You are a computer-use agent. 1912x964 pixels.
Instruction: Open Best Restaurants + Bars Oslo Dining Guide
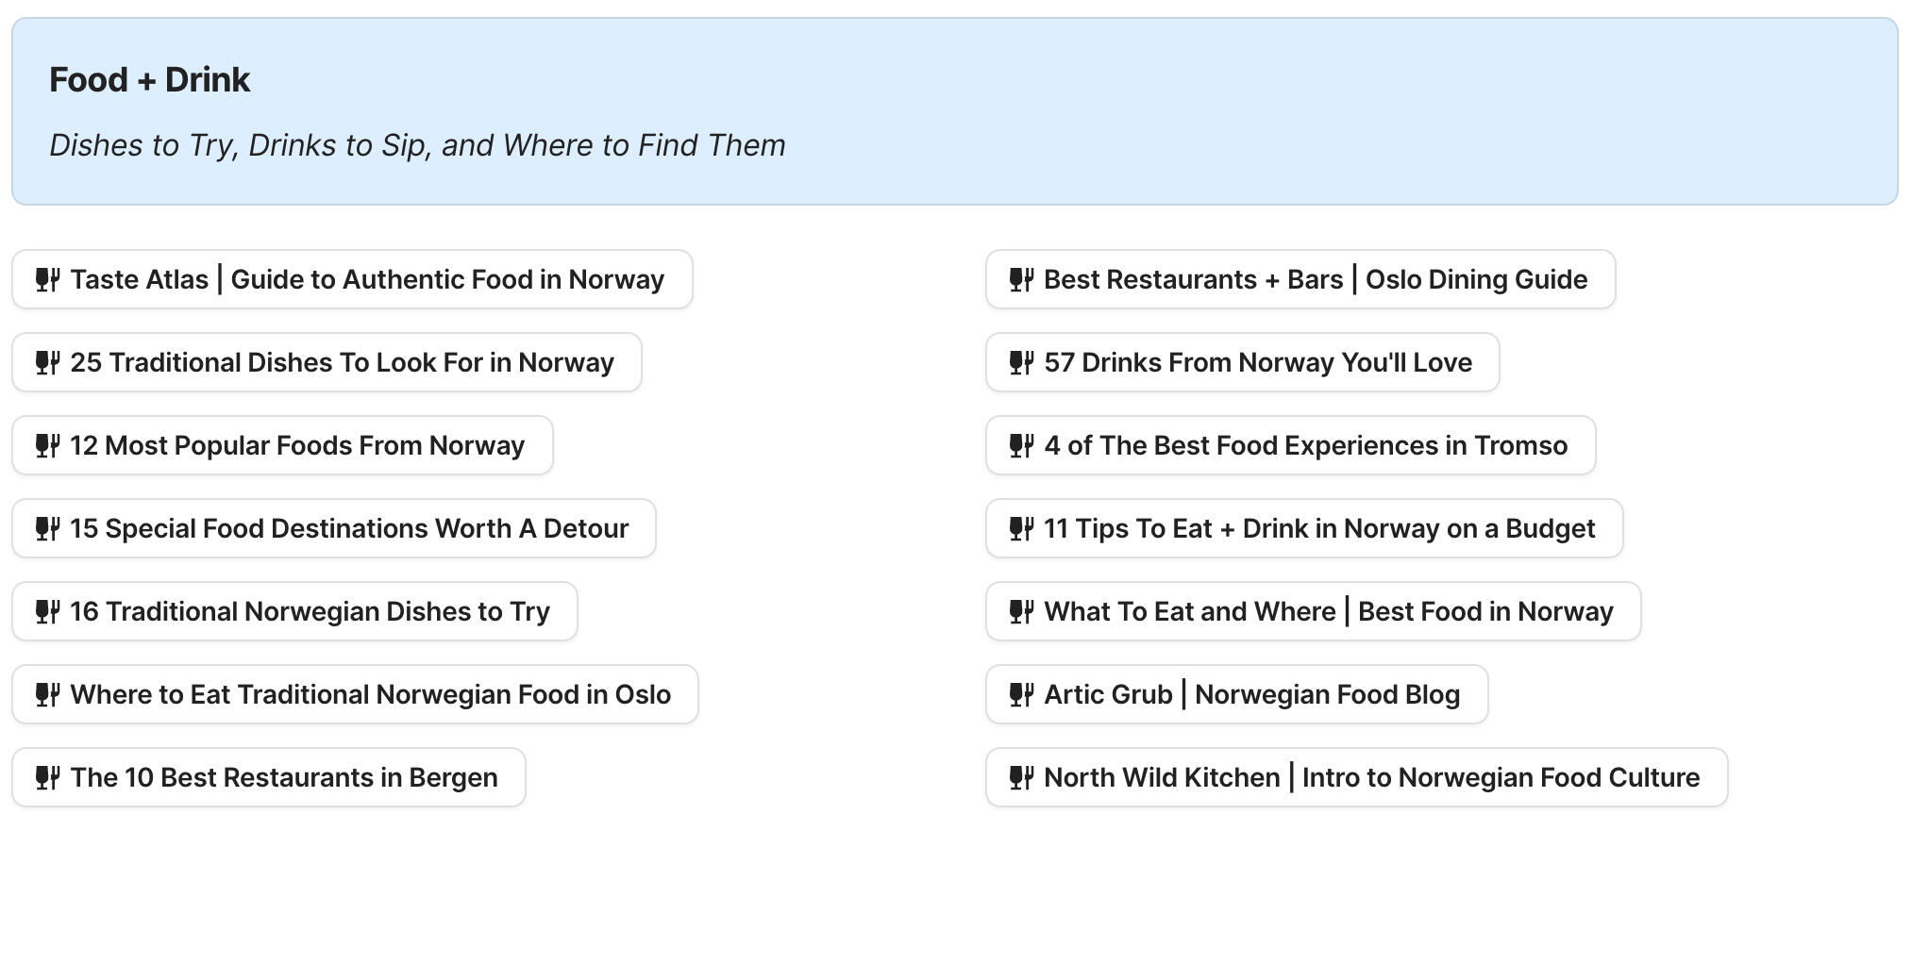point(1300,279)
